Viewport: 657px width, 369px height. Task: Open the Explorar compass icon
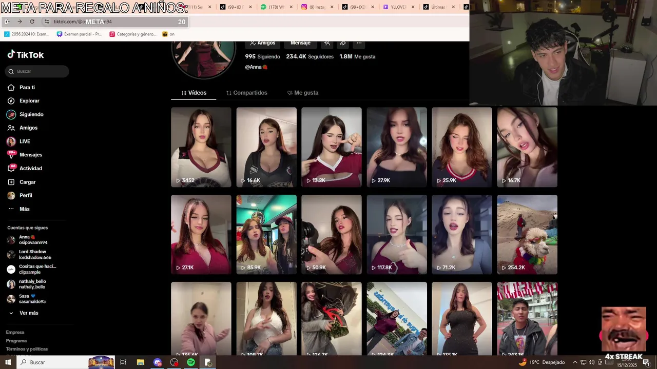click(11, 101)
